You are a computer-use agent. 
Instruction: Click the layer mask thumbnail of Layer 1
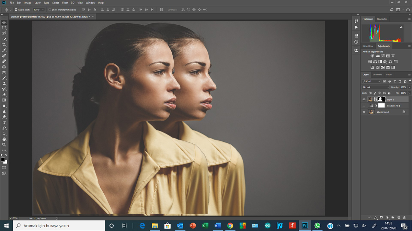(x=381, y=99)
